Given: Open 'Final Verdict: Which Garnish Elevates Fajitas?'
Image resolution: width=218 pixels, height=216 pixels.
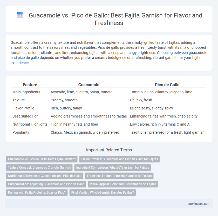Looking at the screenshot, I should [103, 193].
